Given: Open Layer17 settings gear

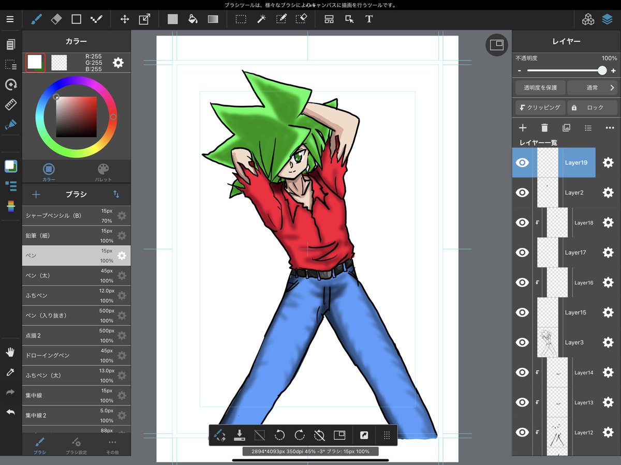Looking at the screenshot, I should pyautogui.click(x=608, y=252).
